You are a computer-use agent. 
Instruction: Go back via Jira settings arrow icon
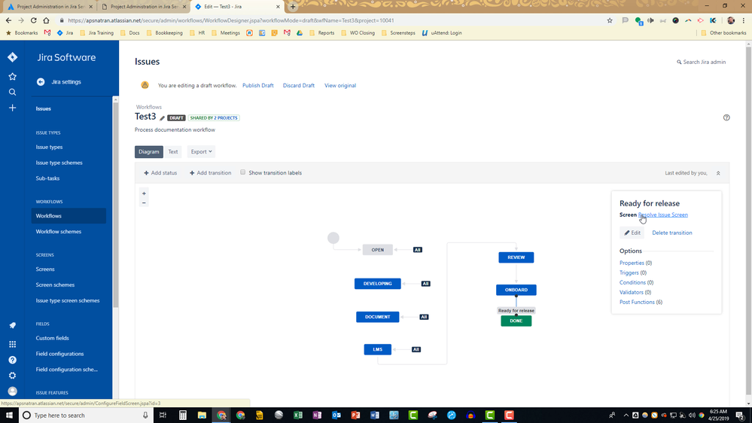coord(41,82)
